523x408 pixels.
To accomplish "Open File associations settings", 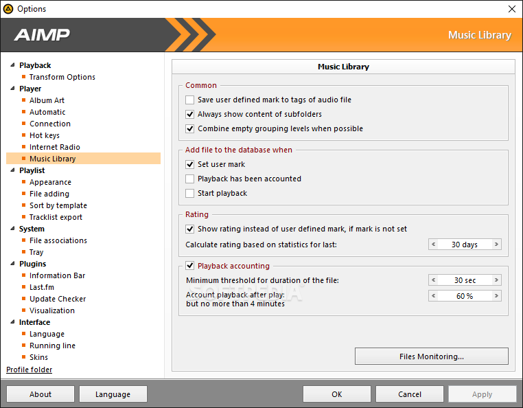I will point(58,240).
